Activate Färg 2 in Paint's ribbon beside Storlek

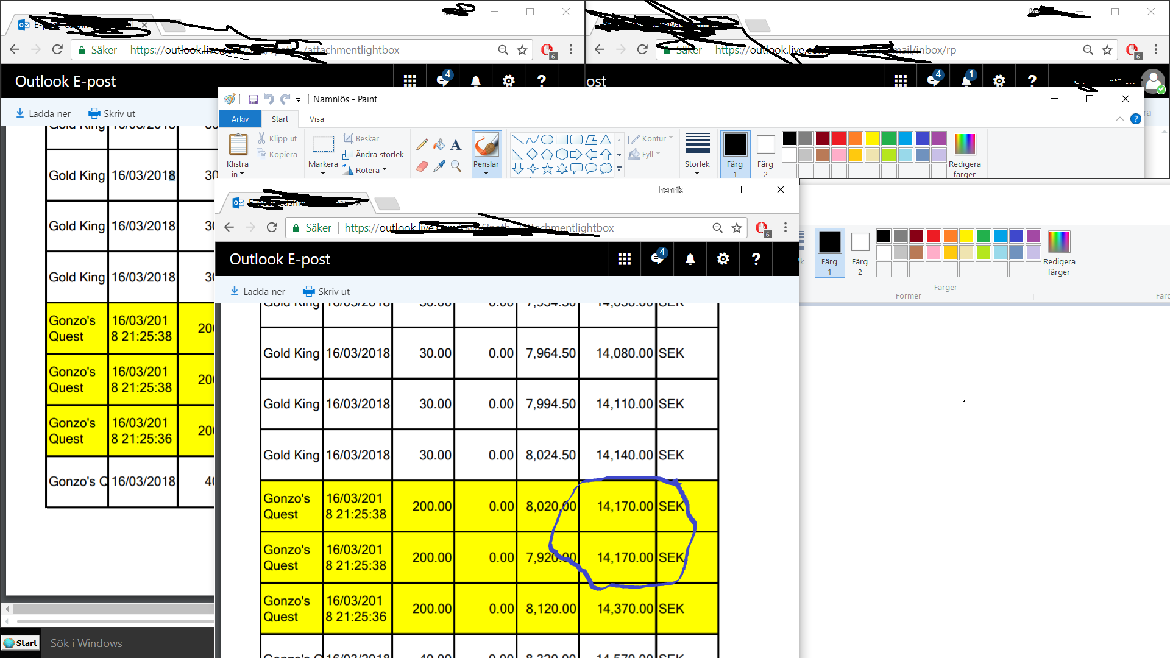click(x=765, y=154)
